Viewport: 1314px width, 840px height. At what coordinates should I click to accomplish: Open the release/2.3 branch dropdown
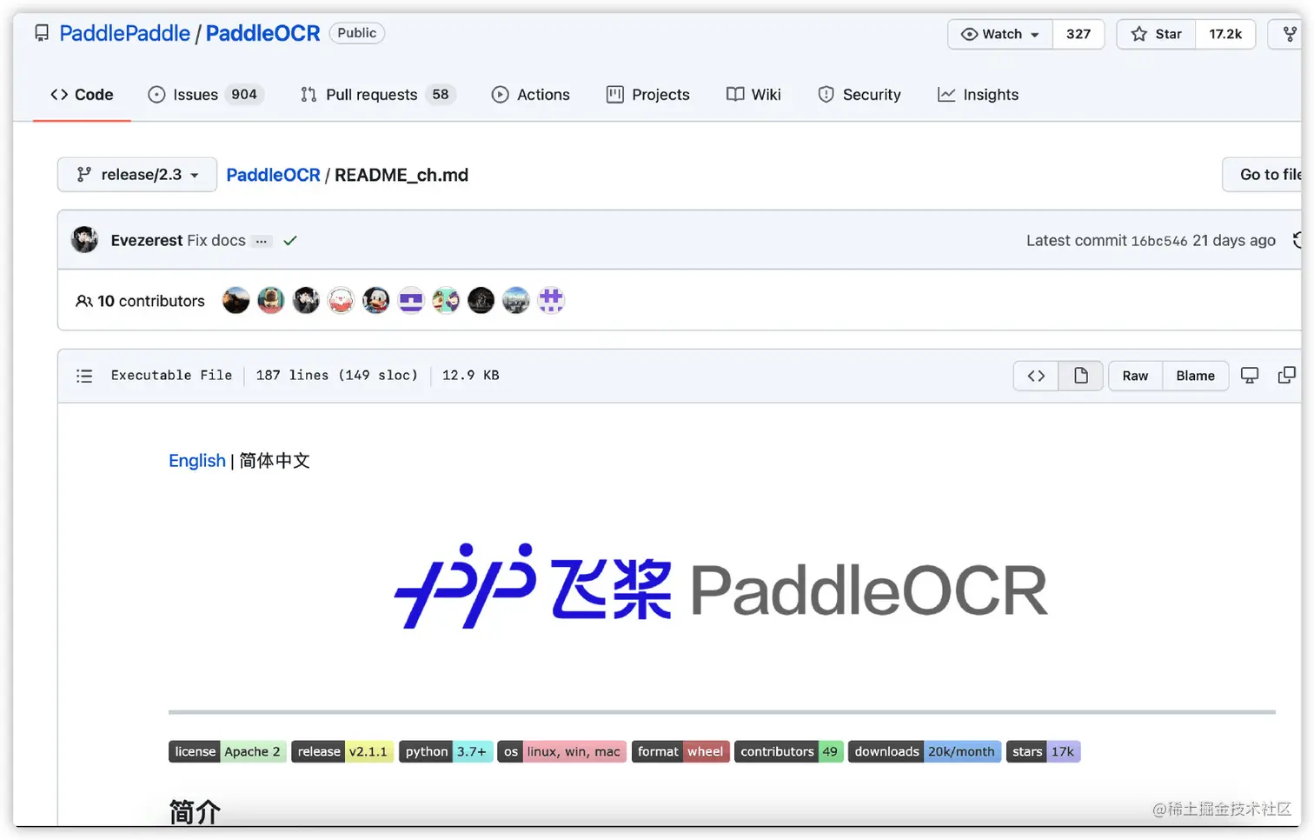(x=136, y=175)
